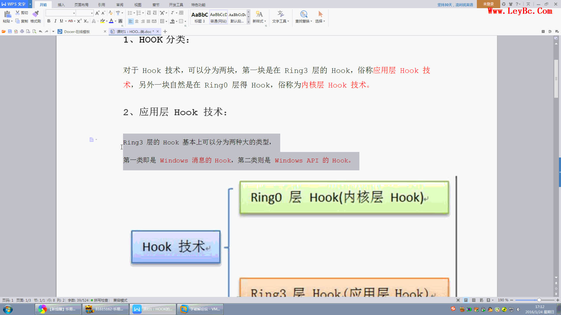Click the borders icon
This screenshot has width=561, height=315.
pyautogui.click(x=181, y=21)
